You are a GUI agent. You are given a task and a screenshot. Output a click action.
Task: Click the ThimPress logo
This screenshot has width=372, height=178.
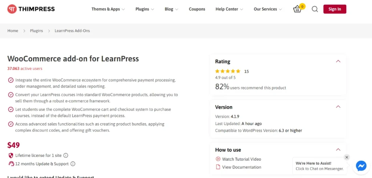point(31,9)
